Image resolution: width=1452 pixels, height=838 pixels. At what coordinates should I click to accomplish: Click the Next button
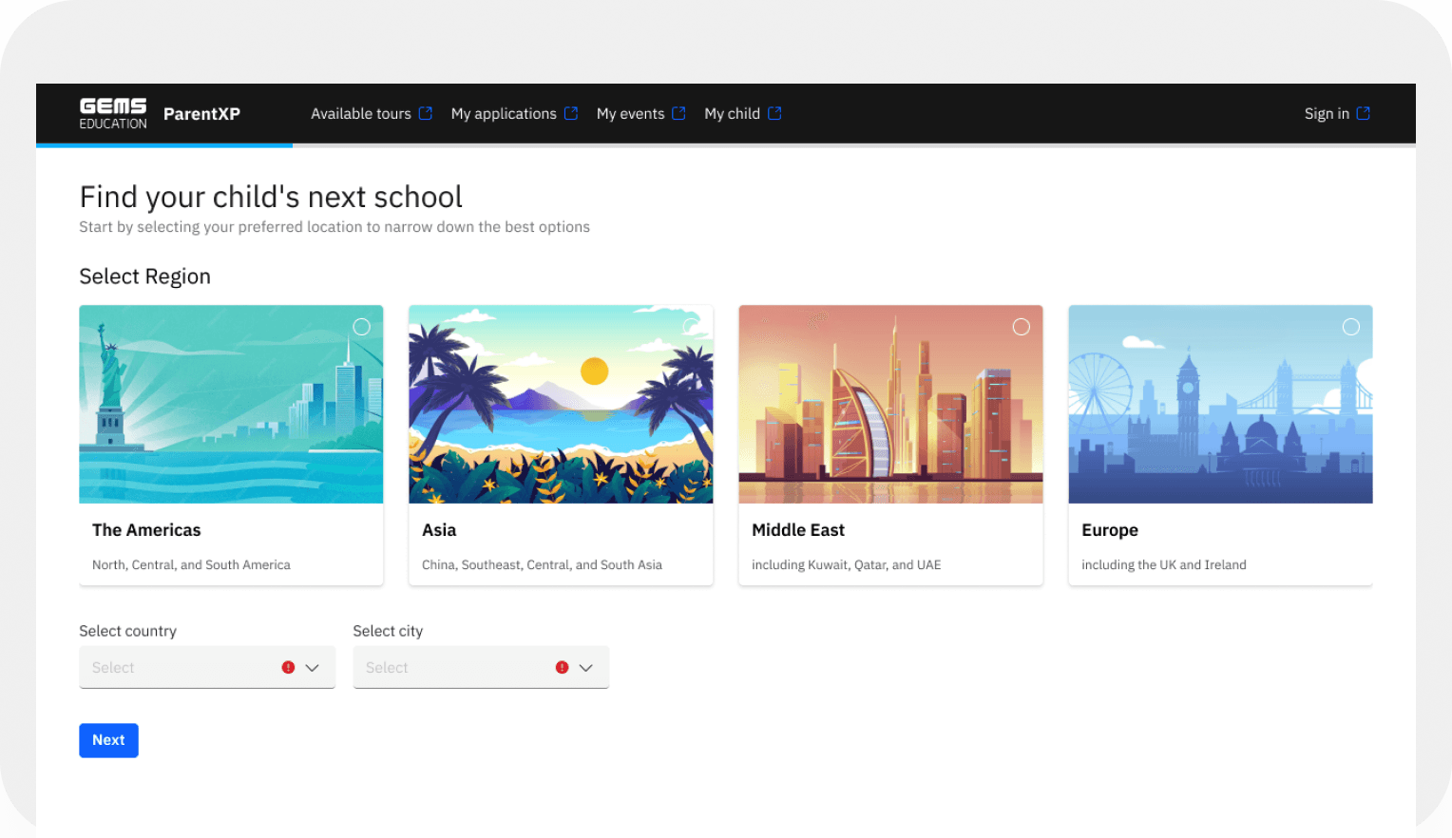click(x=108, y=740)
